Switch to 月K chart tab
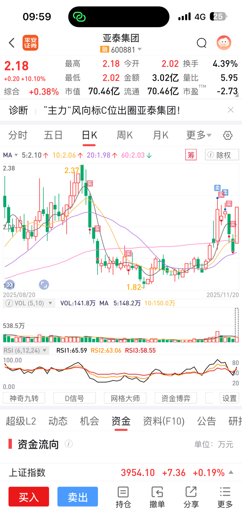 (x=161, y=136)
